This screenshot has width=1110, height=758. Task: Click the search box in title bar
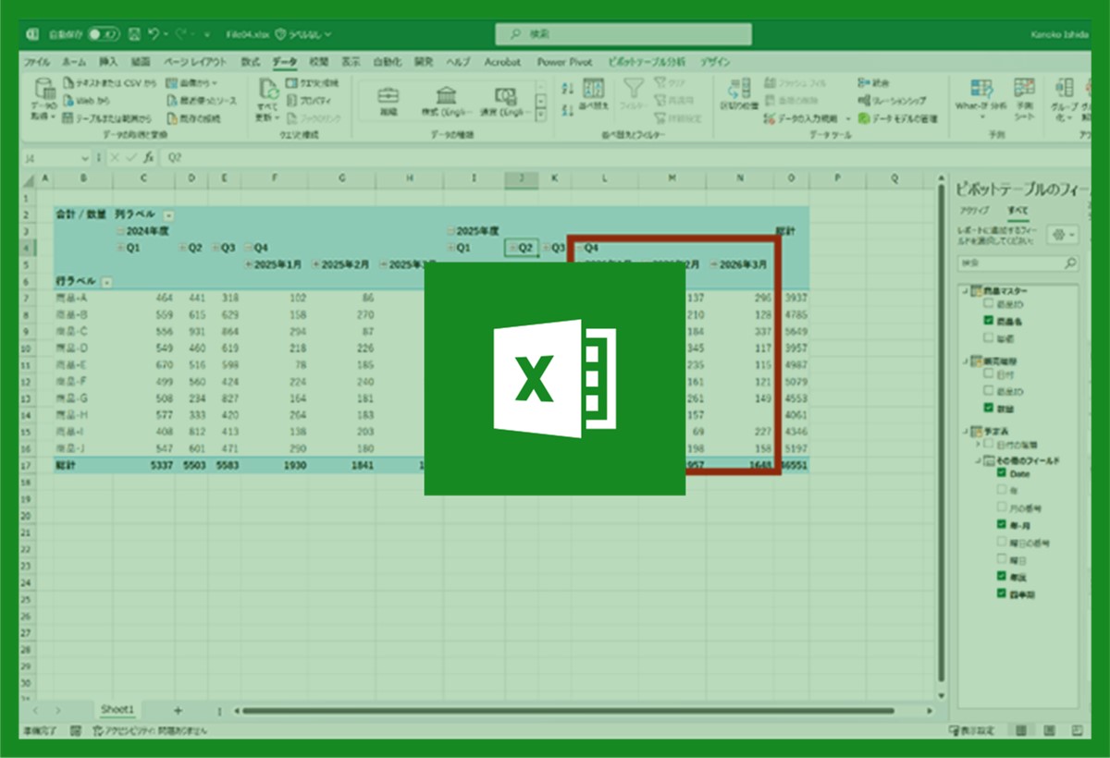click(x=623, y=34)
